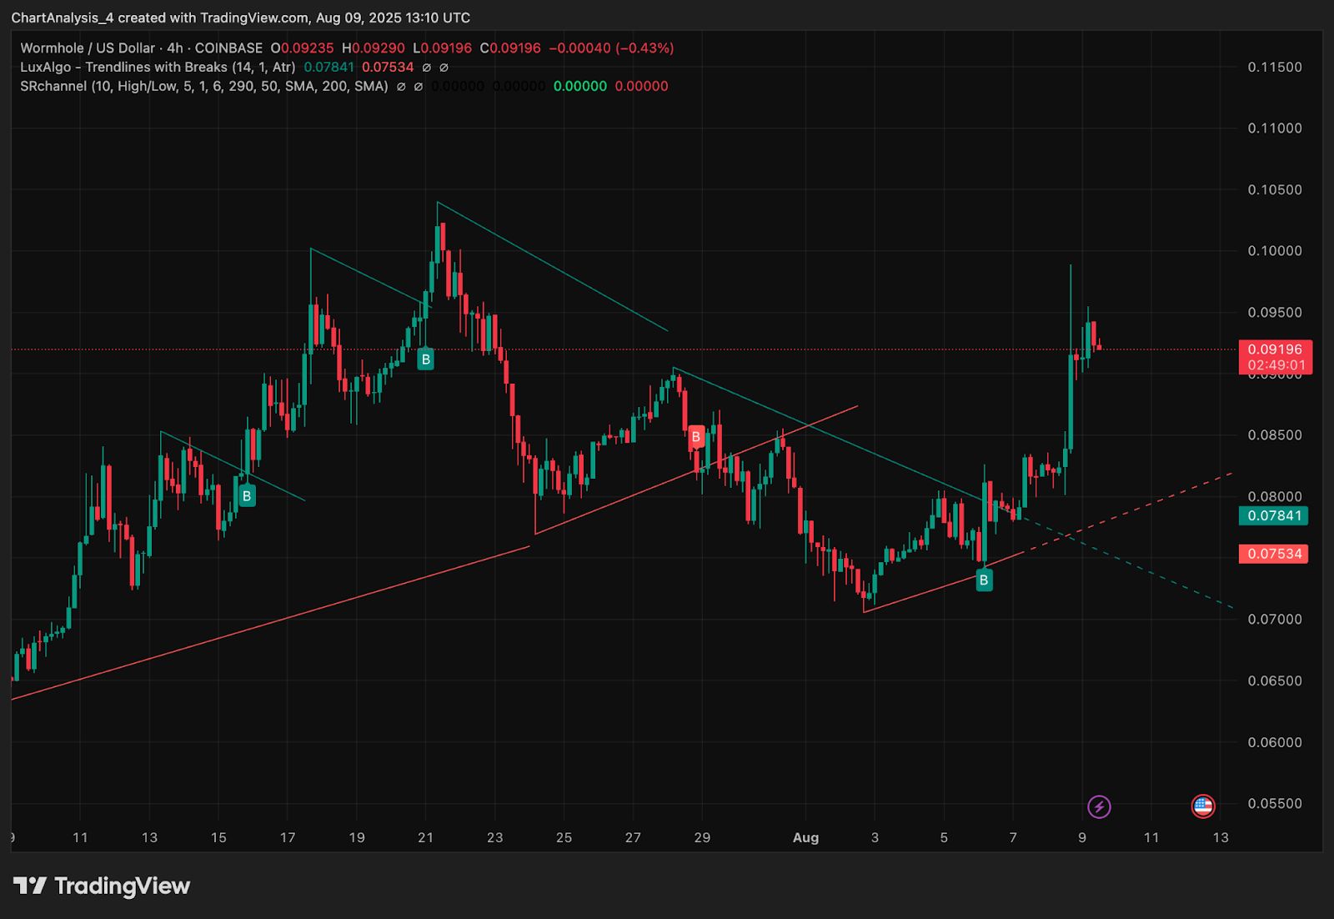Click the US flag economic event icon
The width and height of the screenshot is (1334, 919).
(1202, 806)
